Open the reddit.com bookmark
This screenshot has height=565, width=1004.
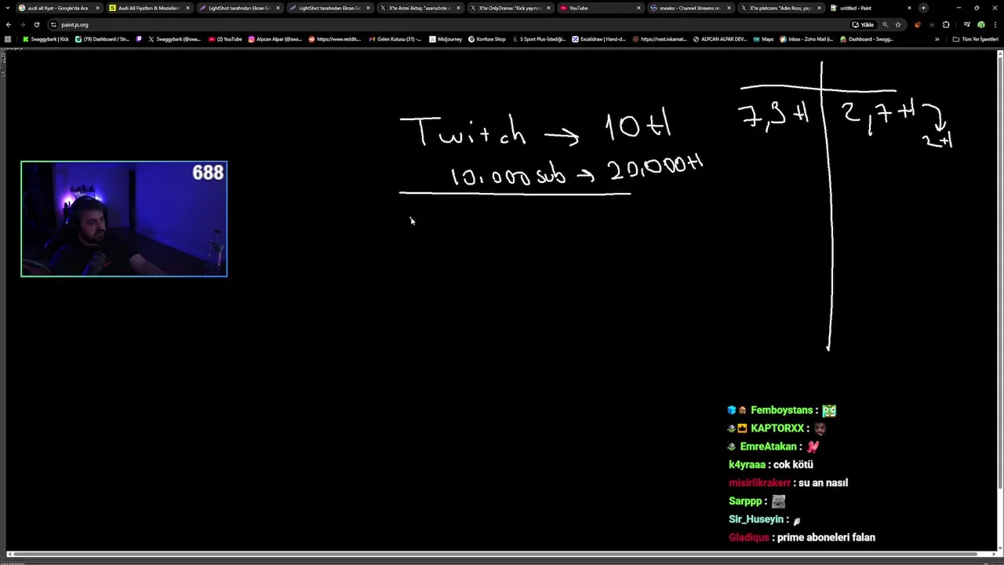point(335,39)
